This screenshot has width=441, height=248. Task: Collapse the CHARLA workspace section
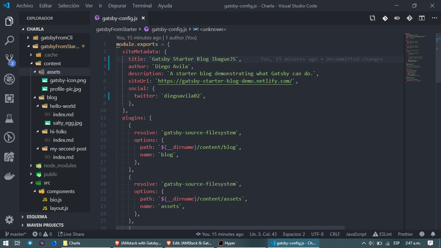[x=35, y=29]
